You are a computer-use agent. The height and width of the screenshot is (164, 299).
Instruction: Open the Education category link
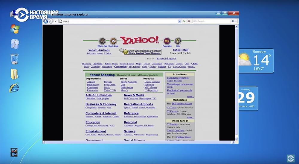[93, 122]
